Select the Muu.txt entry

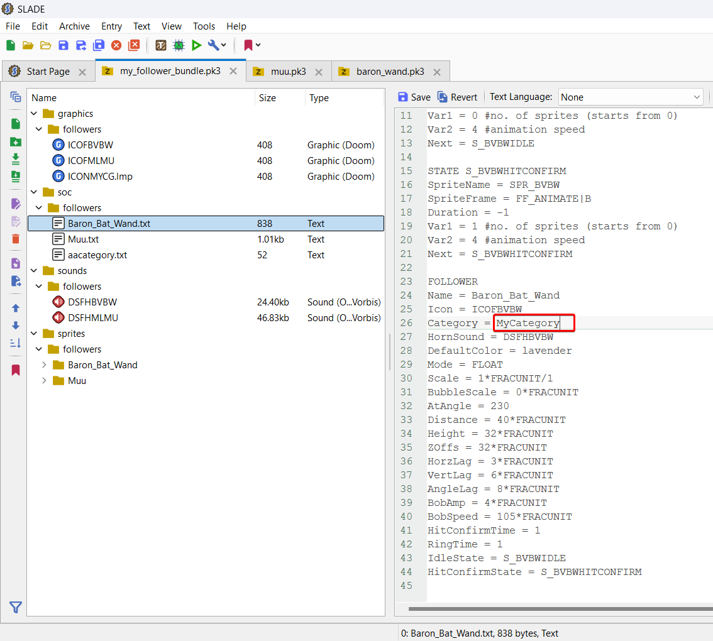[x=206, y=239]
